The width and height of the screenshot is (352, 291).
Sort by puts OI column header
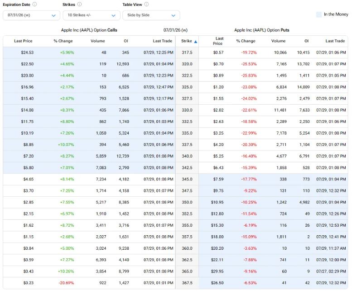click(x=306, y=41)
